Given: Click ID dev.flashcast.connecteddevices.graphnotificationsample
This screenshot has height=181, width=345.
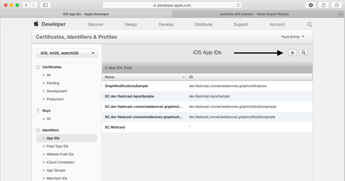Looking at the screenshot, I should pos(233,107).
